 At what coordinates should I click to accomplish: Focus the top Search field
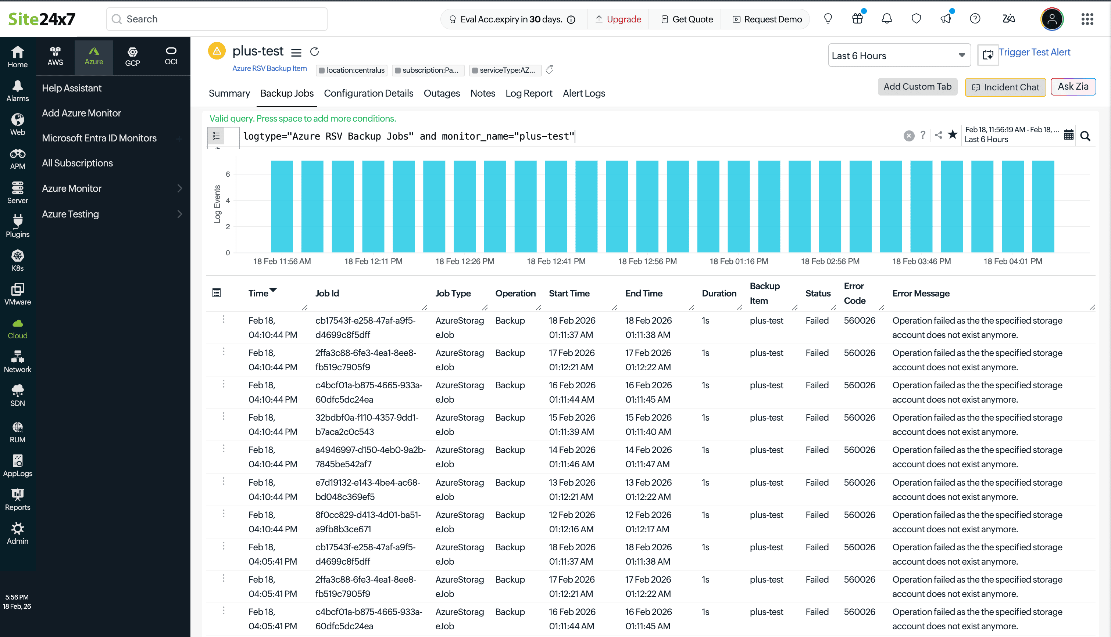(217, 19)
